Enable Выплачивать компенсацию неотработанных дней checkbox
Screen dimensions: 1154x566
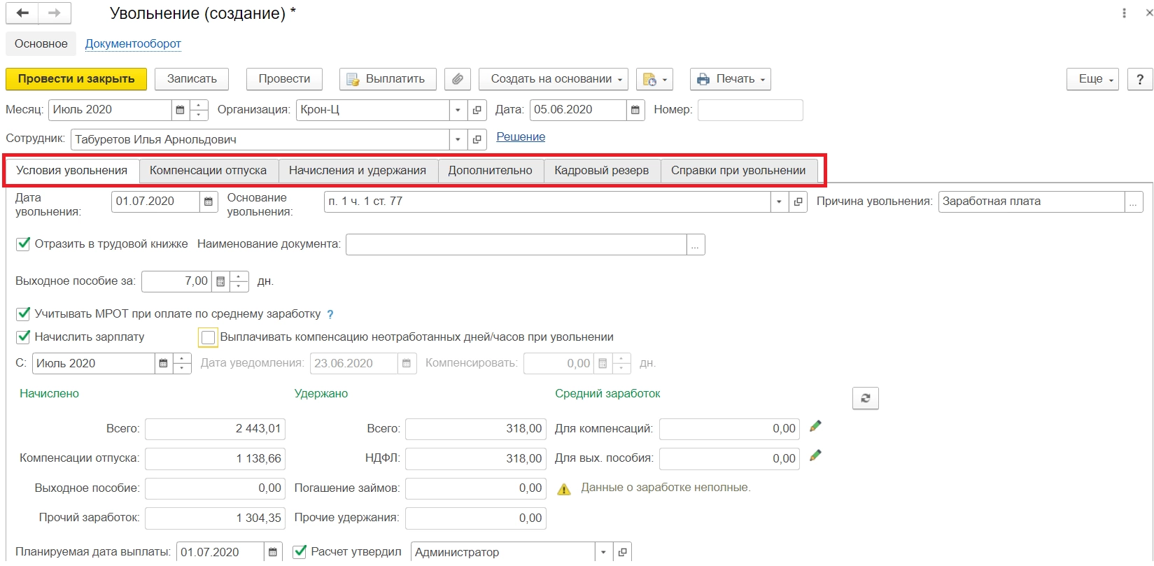(x=208, y=338)
